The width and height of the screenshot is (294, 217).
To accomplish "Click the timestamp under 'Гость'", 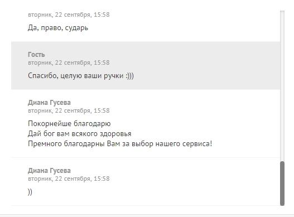I will 69,62.
